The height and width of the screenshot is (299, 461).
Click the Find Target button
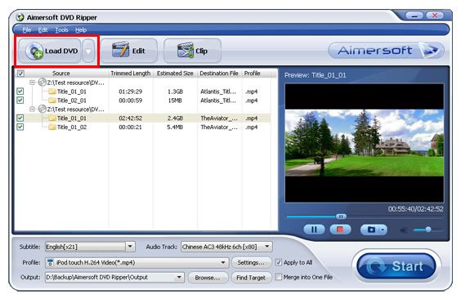[x=251, y=278]
